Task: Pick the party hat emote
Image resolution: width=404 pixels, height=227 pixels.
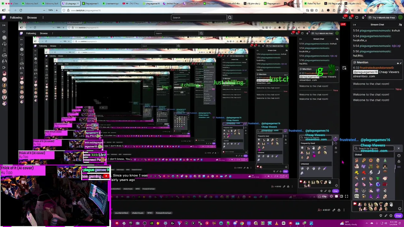Action: pos(371,184)
